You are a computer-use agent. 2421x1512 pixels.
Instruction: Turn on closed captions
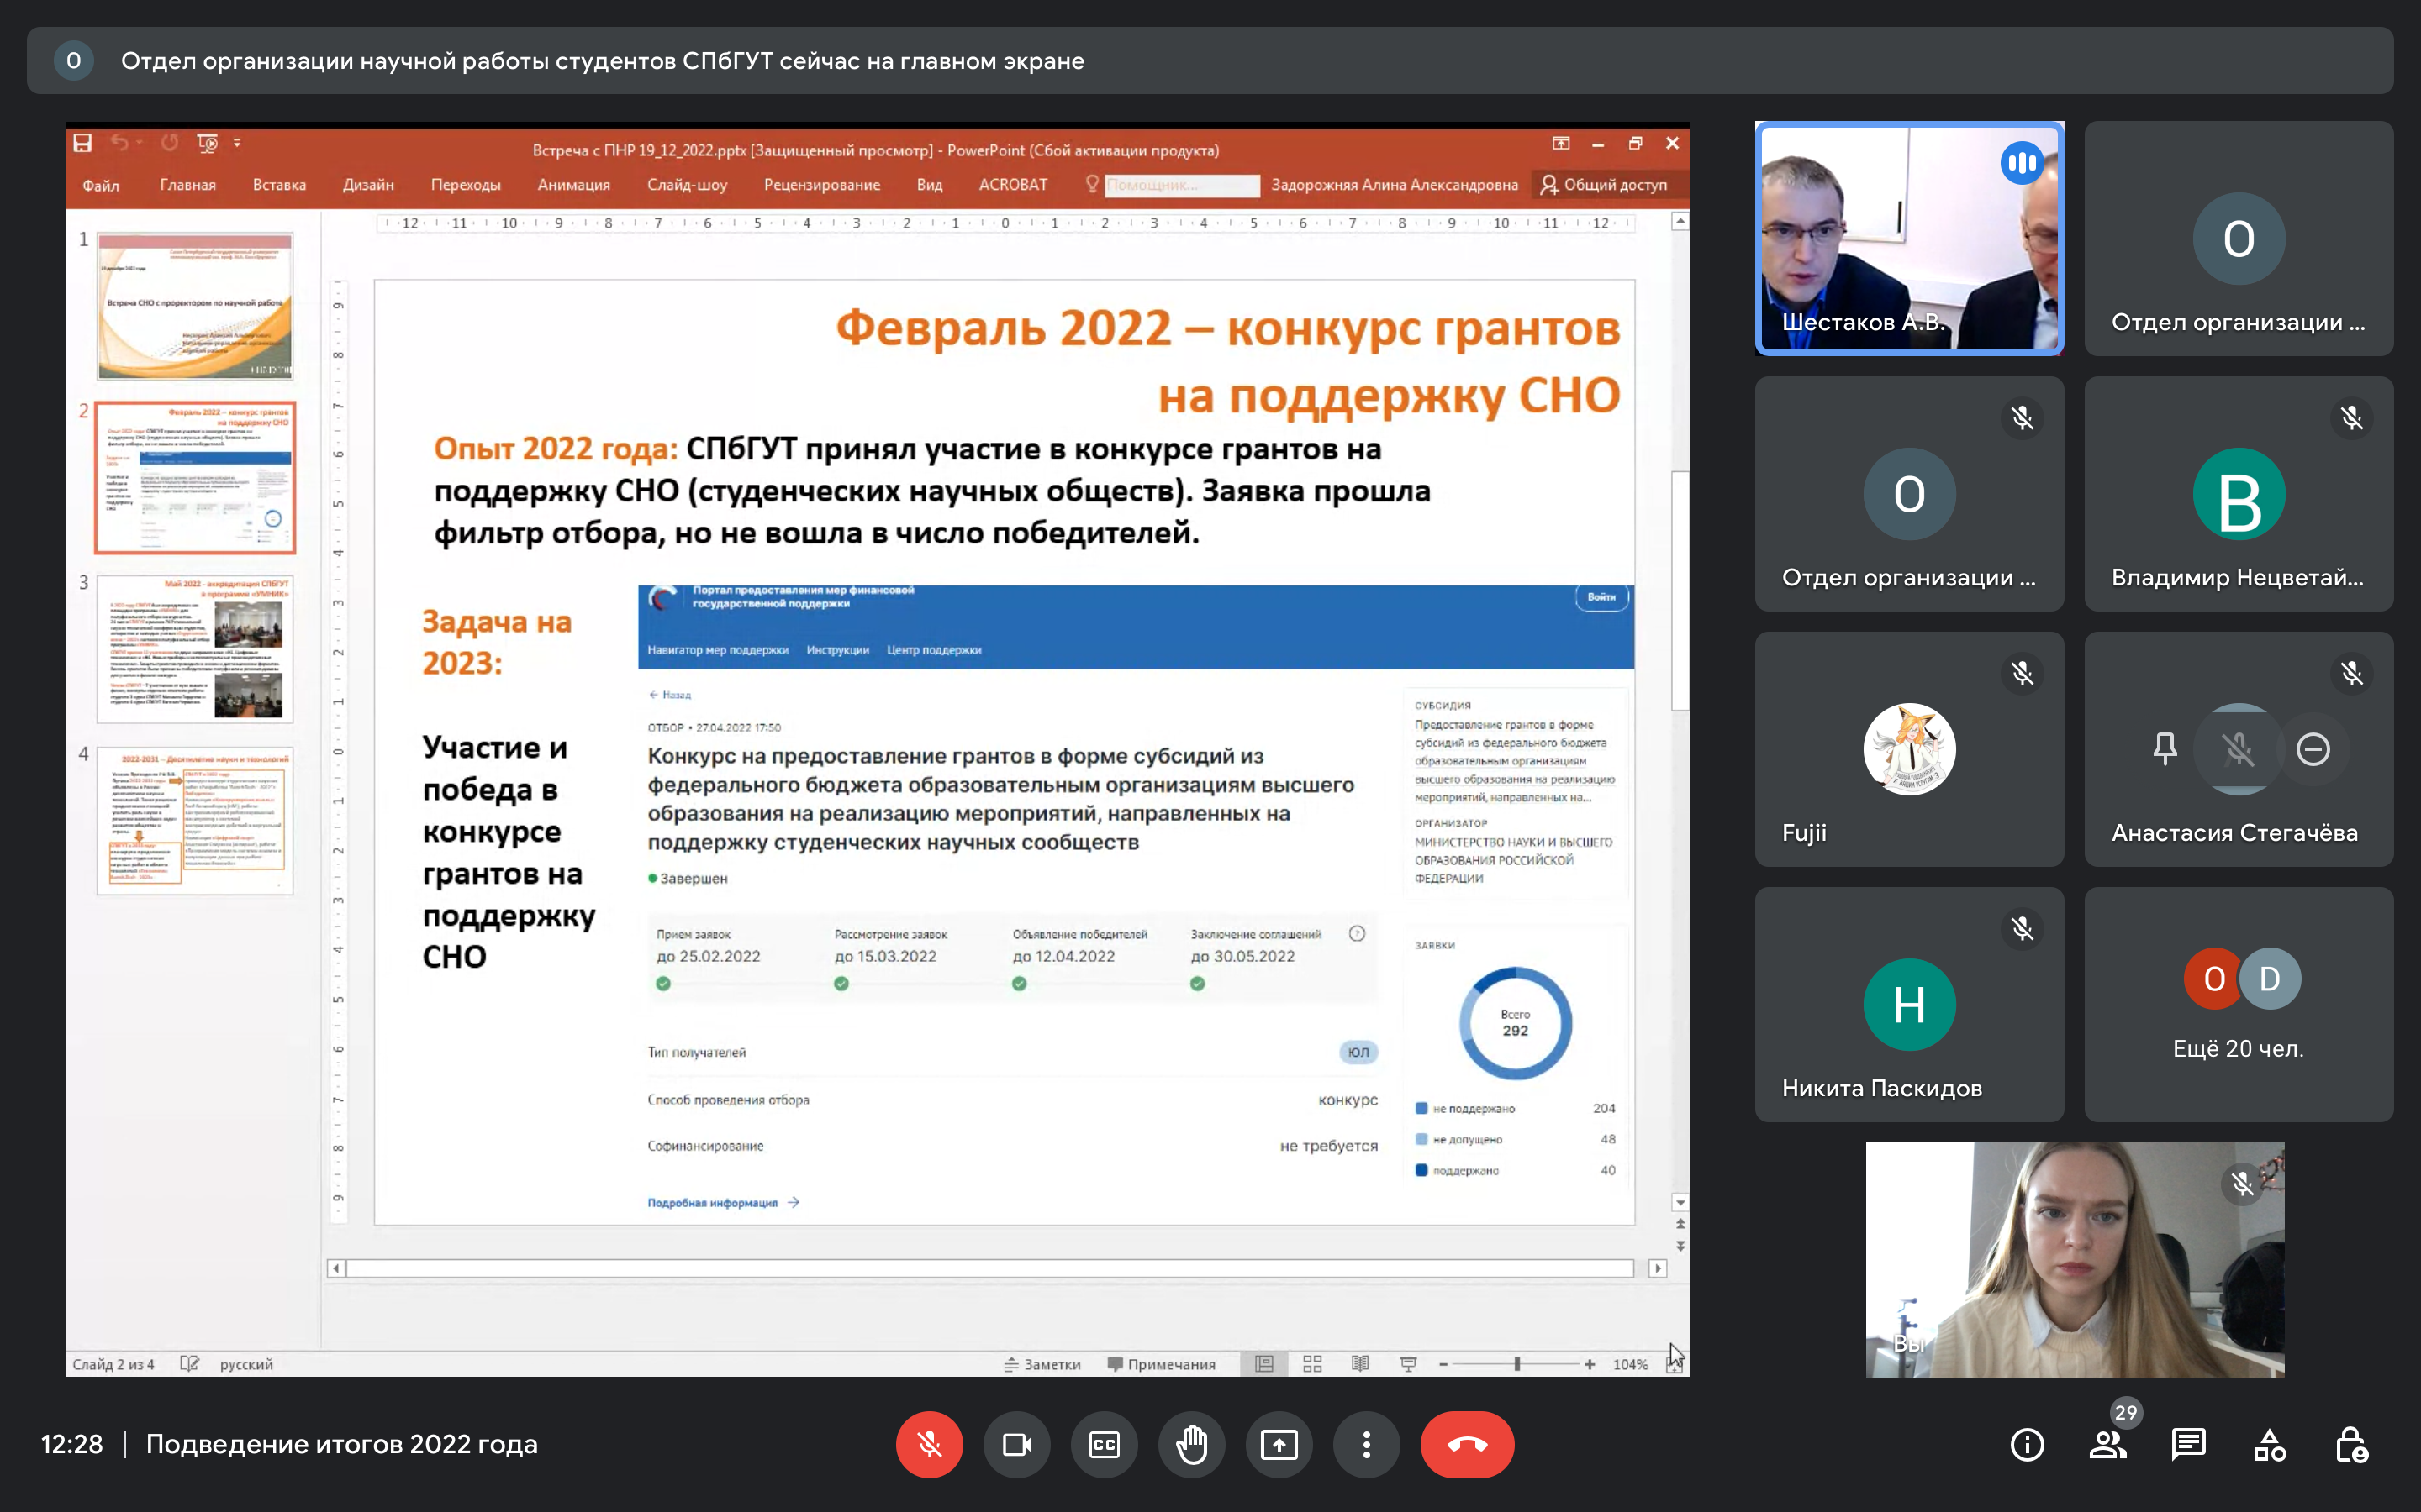tap(1104, 1444)
